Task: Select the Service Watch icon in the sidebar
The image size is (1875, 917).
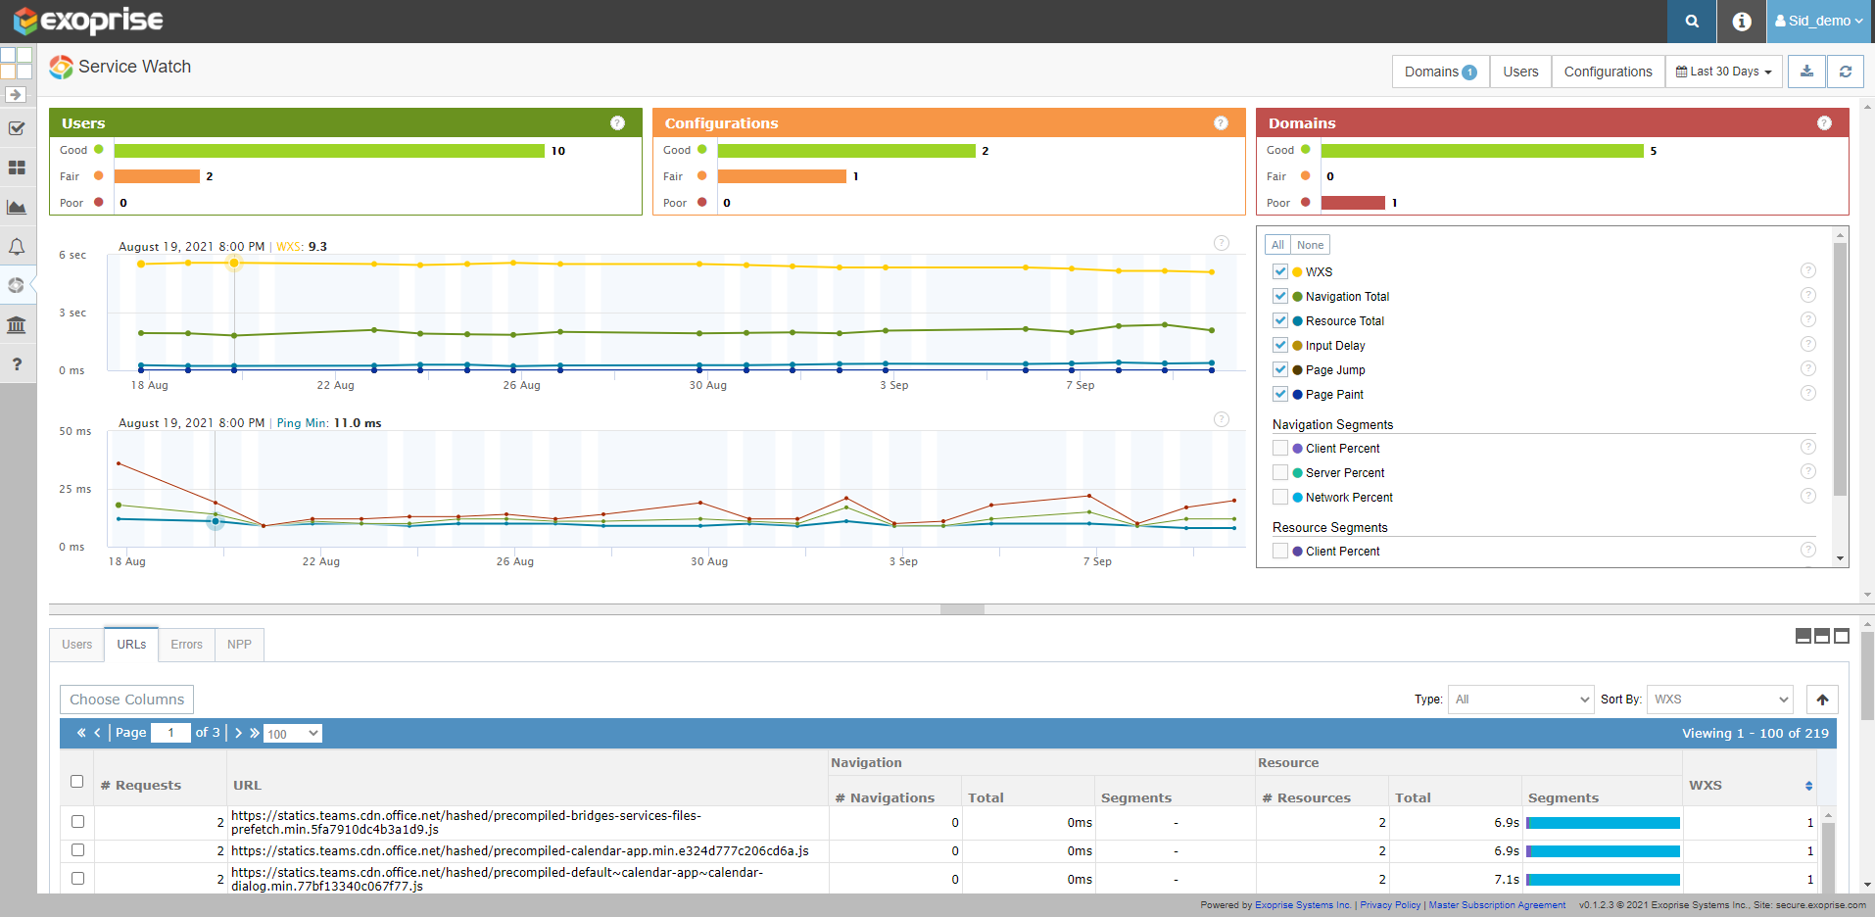Action: coord(17,285)
